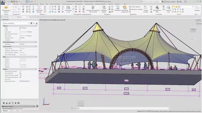
Task: Open the Autodesk application menu logo button
Action: coord(3,3)
